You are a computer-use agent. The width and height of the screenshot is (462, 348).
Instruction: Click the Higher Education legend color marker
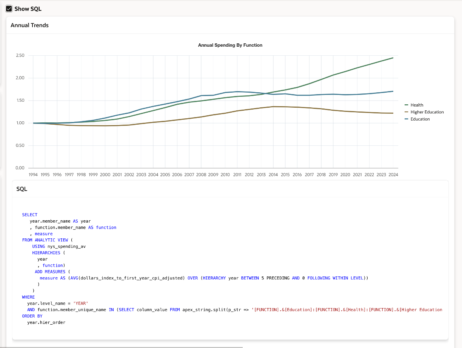tap(407, 112)
